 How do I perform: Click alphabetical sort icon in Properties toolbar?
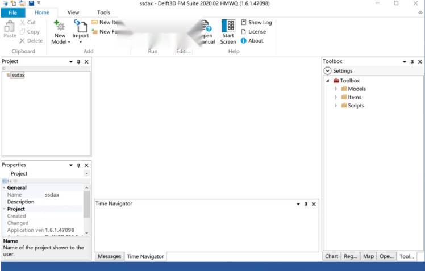tap(9, 181)
